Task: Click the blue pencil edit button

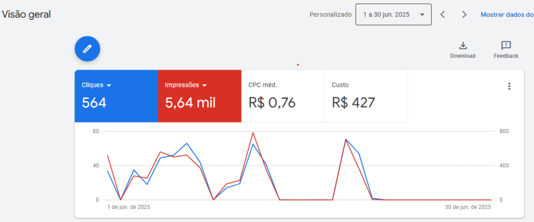Action: pyautogui.click(x=87, y=49)
